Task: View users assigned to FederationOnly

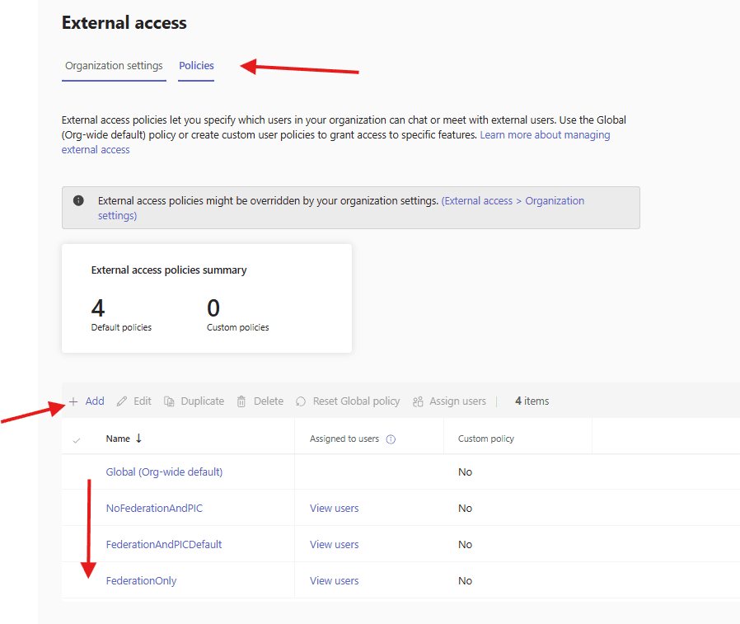Action: [334, 581]
